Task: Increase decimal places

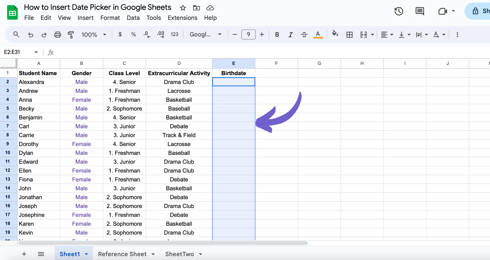Action: point(161,34)
